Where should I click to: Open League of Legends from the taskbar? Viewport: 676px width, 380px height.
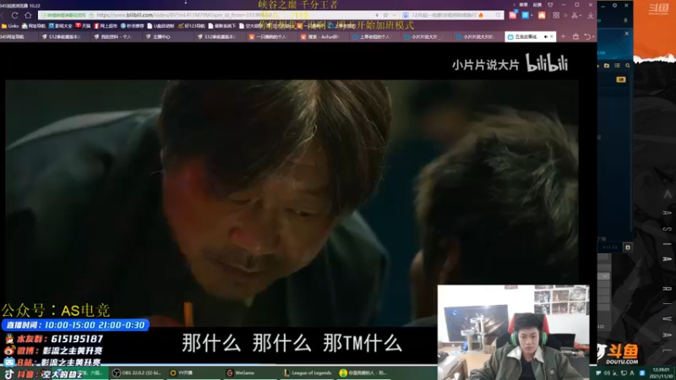click(308, 373)
